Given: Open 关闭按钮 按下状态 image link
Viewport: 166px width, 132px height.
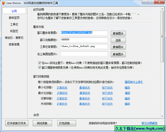Looking at the screenshot, I should click(107, 104).
